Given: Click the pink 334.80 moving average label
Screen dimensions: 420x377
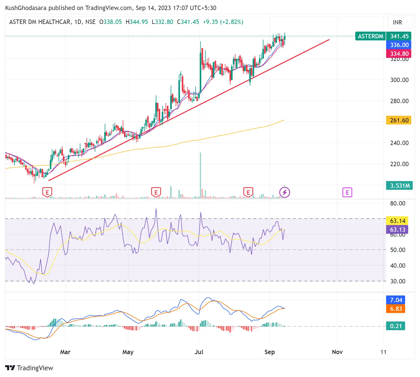Looking at the screenshot, I should pos(399,54).
